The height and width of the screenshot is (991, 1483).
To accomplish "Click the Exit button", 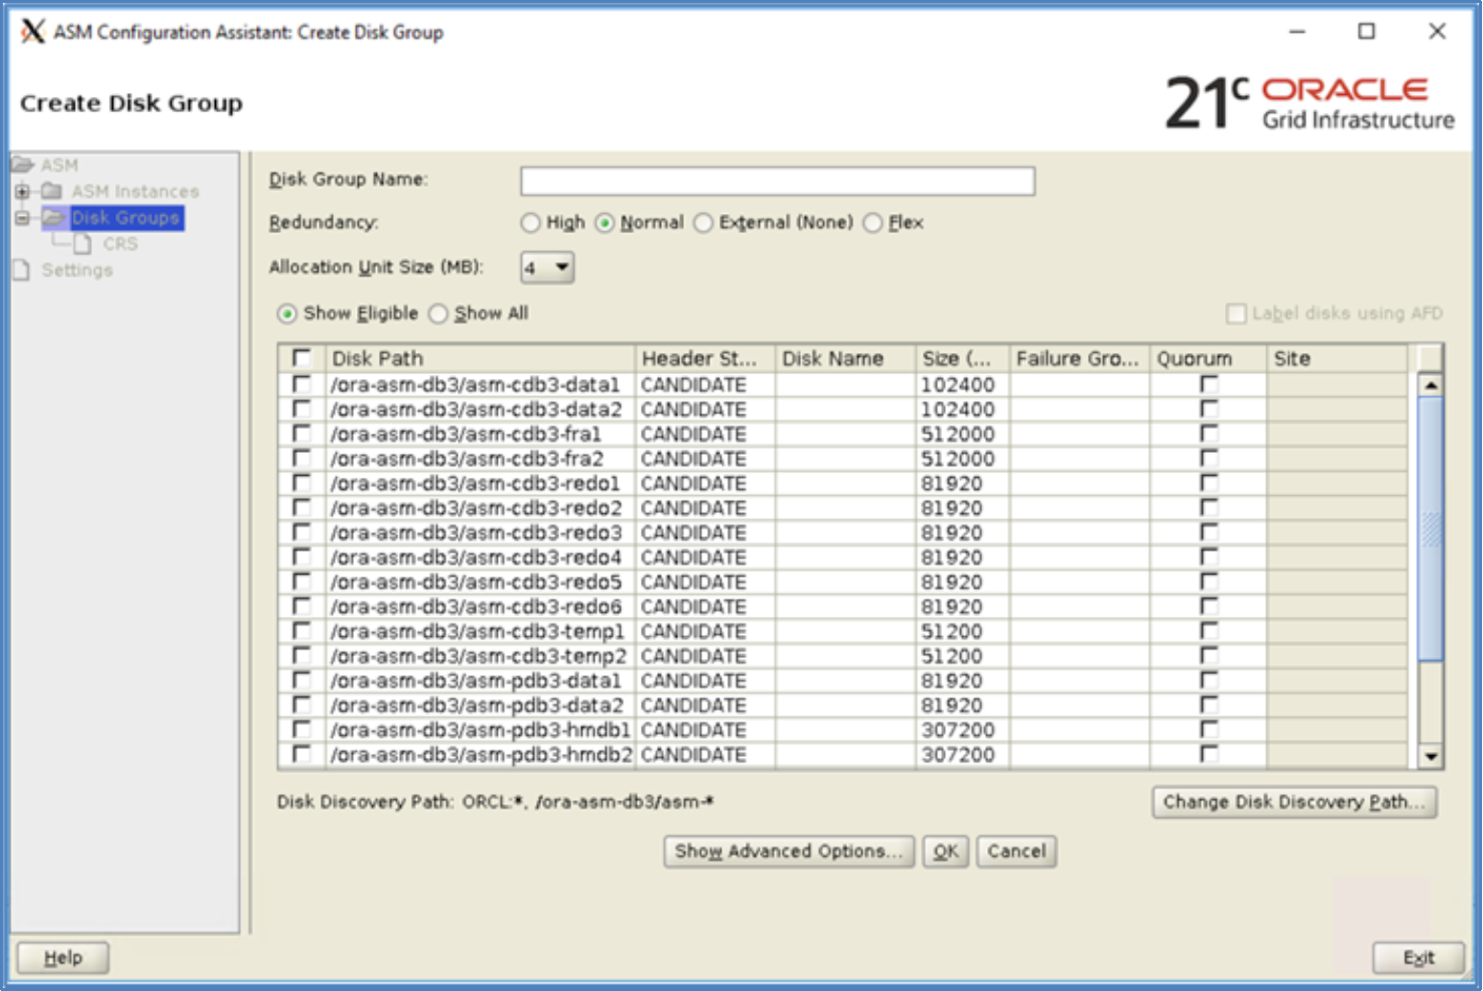I will (x=1418, y=957).
